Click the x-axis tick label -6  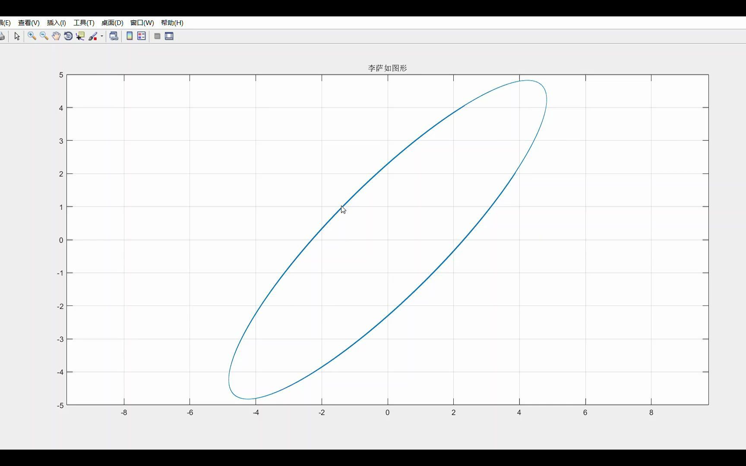(190, 412)
